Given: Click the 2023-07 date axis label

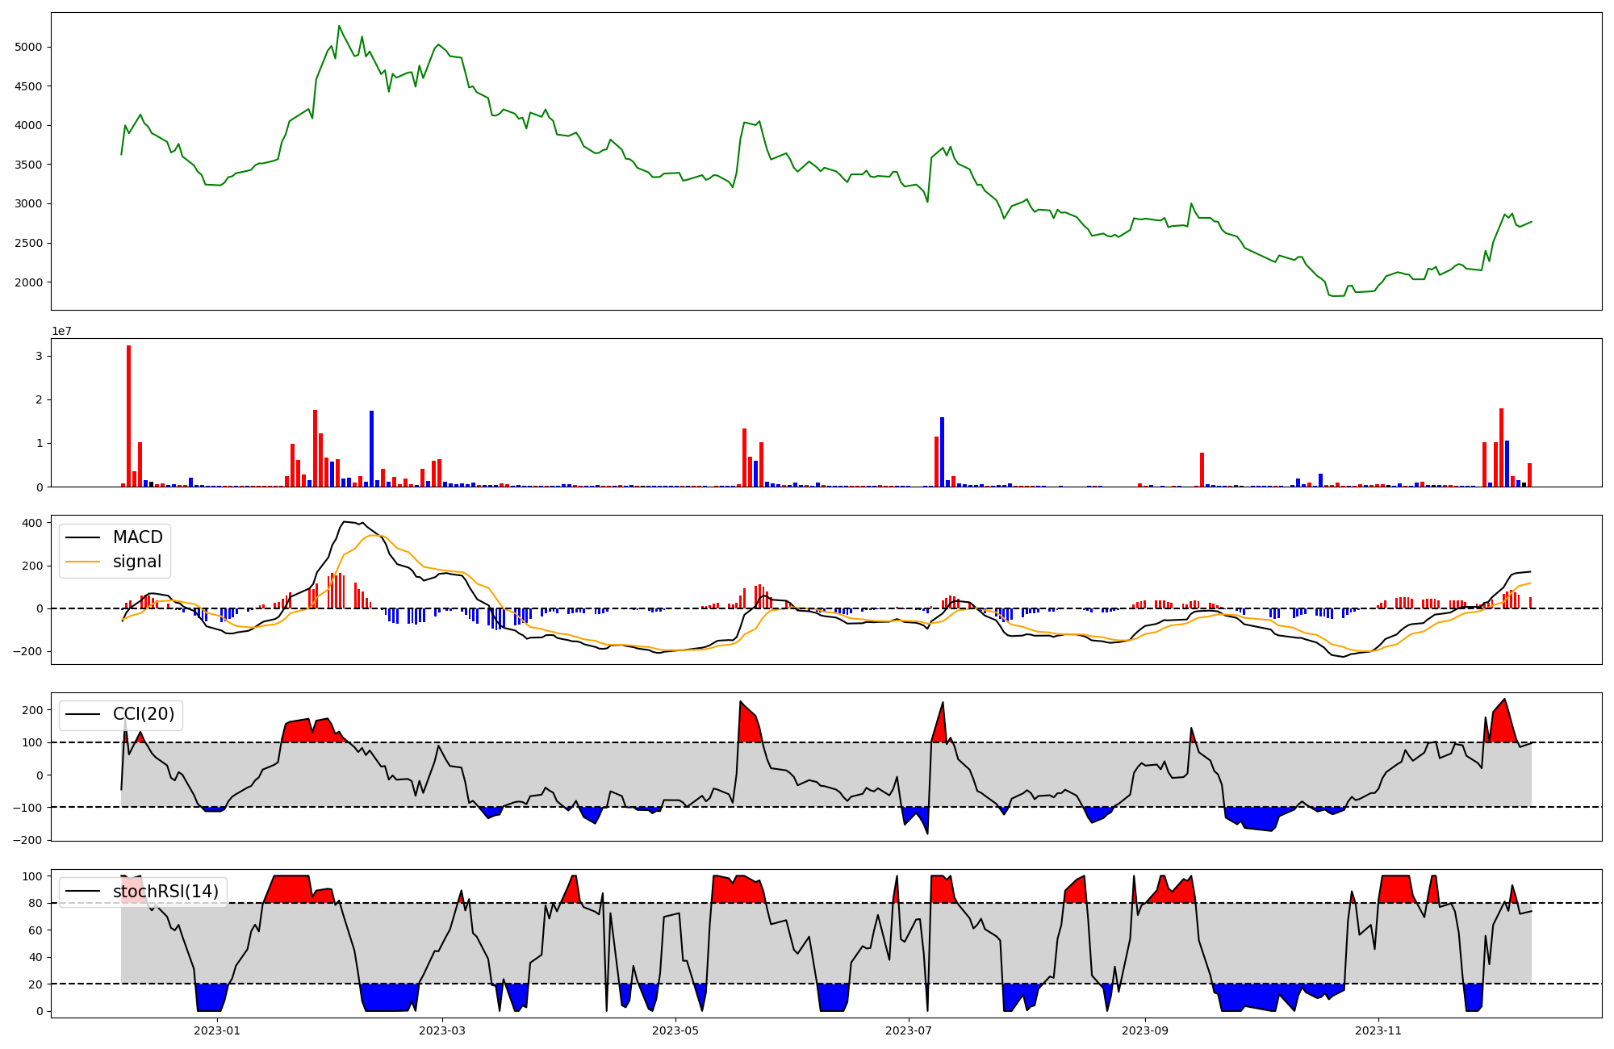Looking at the screenshot, I should (909, 1030).
